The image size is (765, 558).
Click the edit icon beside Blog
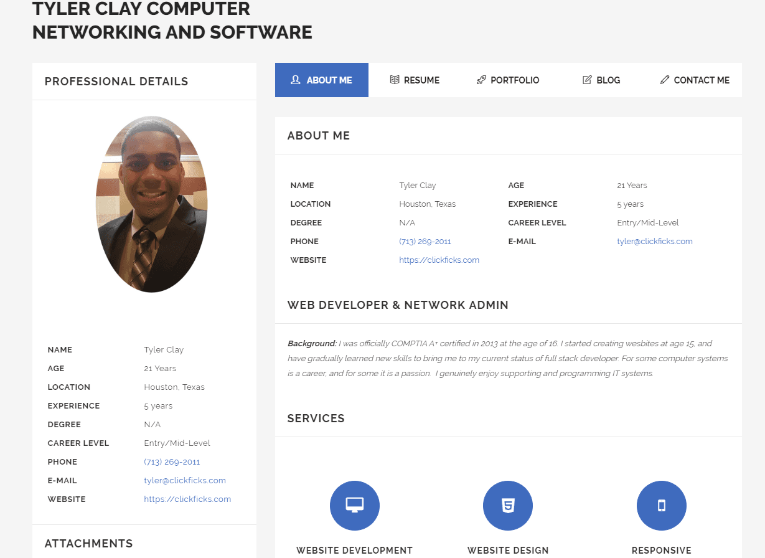[x=587, y=80]
